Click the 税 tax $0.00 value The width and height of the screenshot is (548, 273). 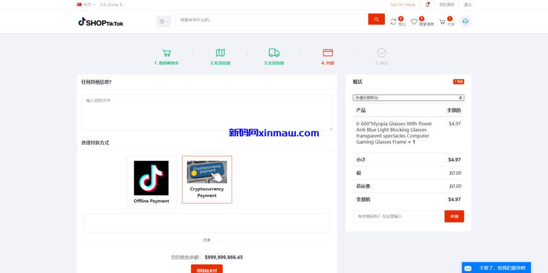pos(455,173)
